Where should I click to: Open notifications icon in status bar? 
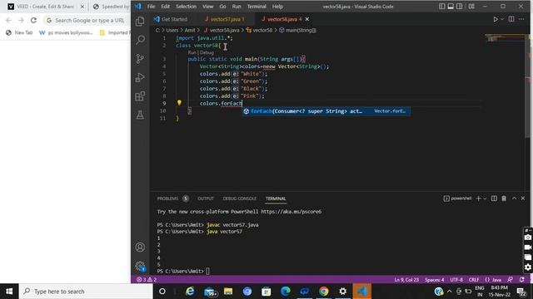[522, 280]
